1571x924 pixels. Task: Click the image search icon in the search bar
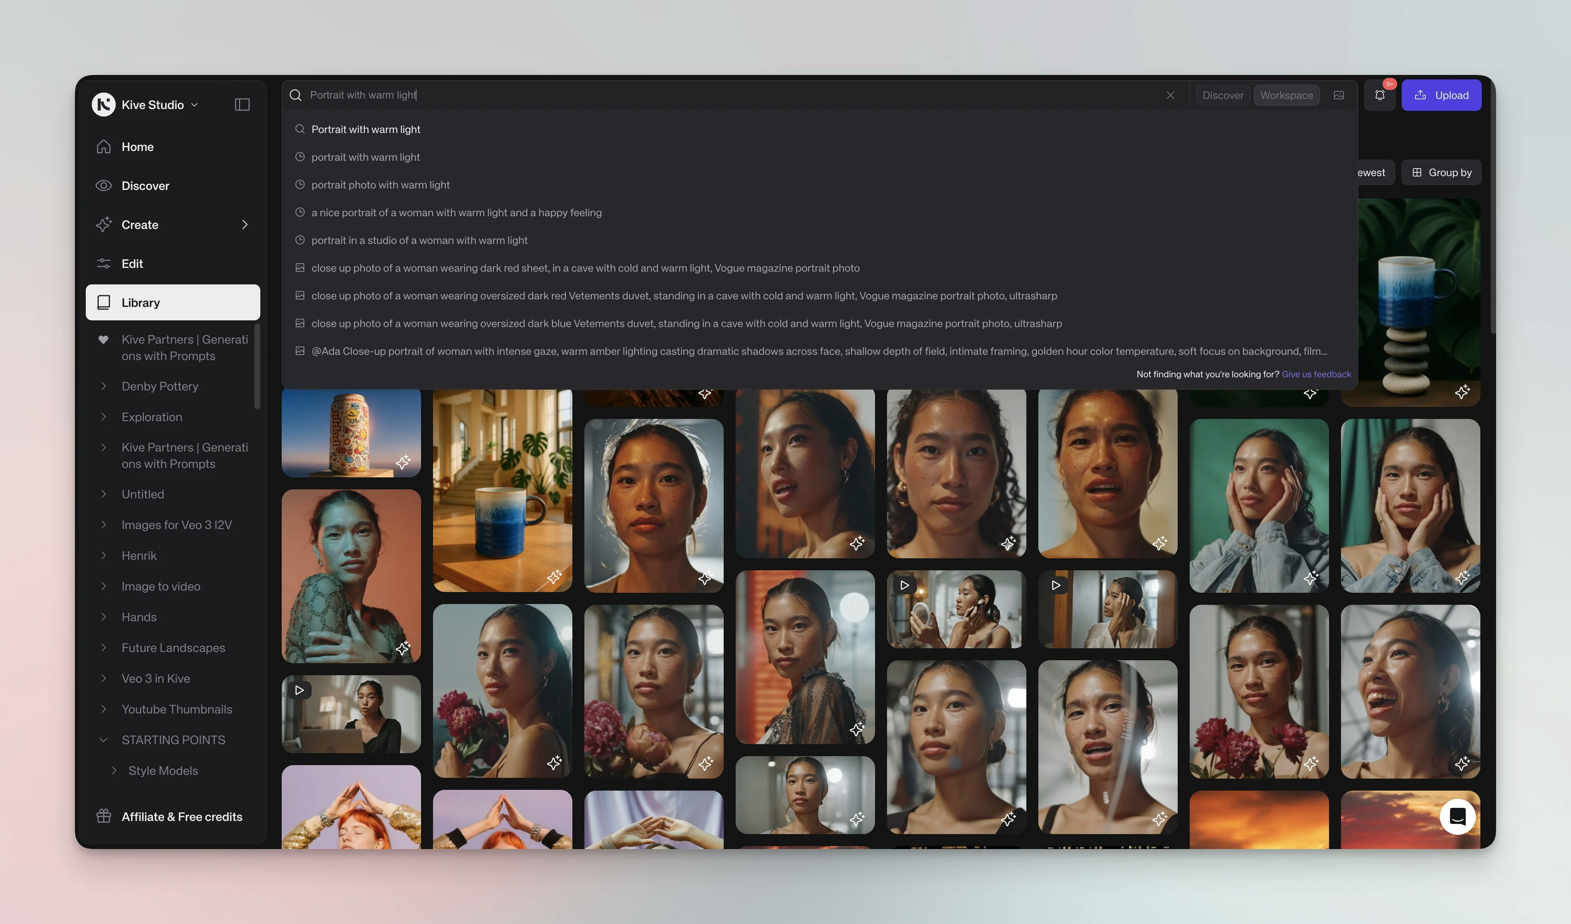pos(1338,96)
